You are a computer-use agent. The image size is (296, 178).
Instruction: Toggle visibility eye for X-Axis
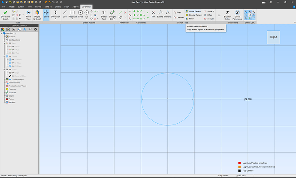point(12,46)
